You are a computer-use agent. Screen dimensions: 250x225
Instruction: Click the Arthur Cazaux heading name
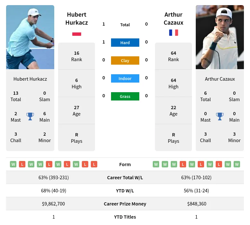click(174, 19)
